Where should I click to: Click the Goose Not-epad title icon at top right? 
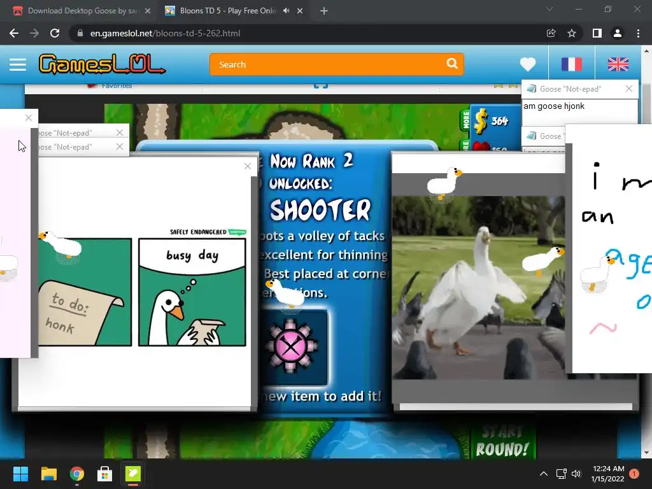pos(531,89)
